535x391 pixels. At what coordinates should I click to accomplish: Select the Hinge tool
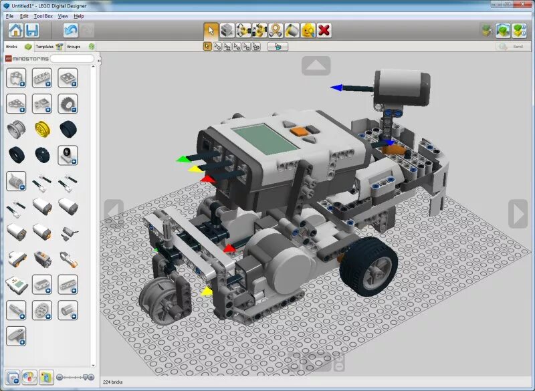coord(243,30)
